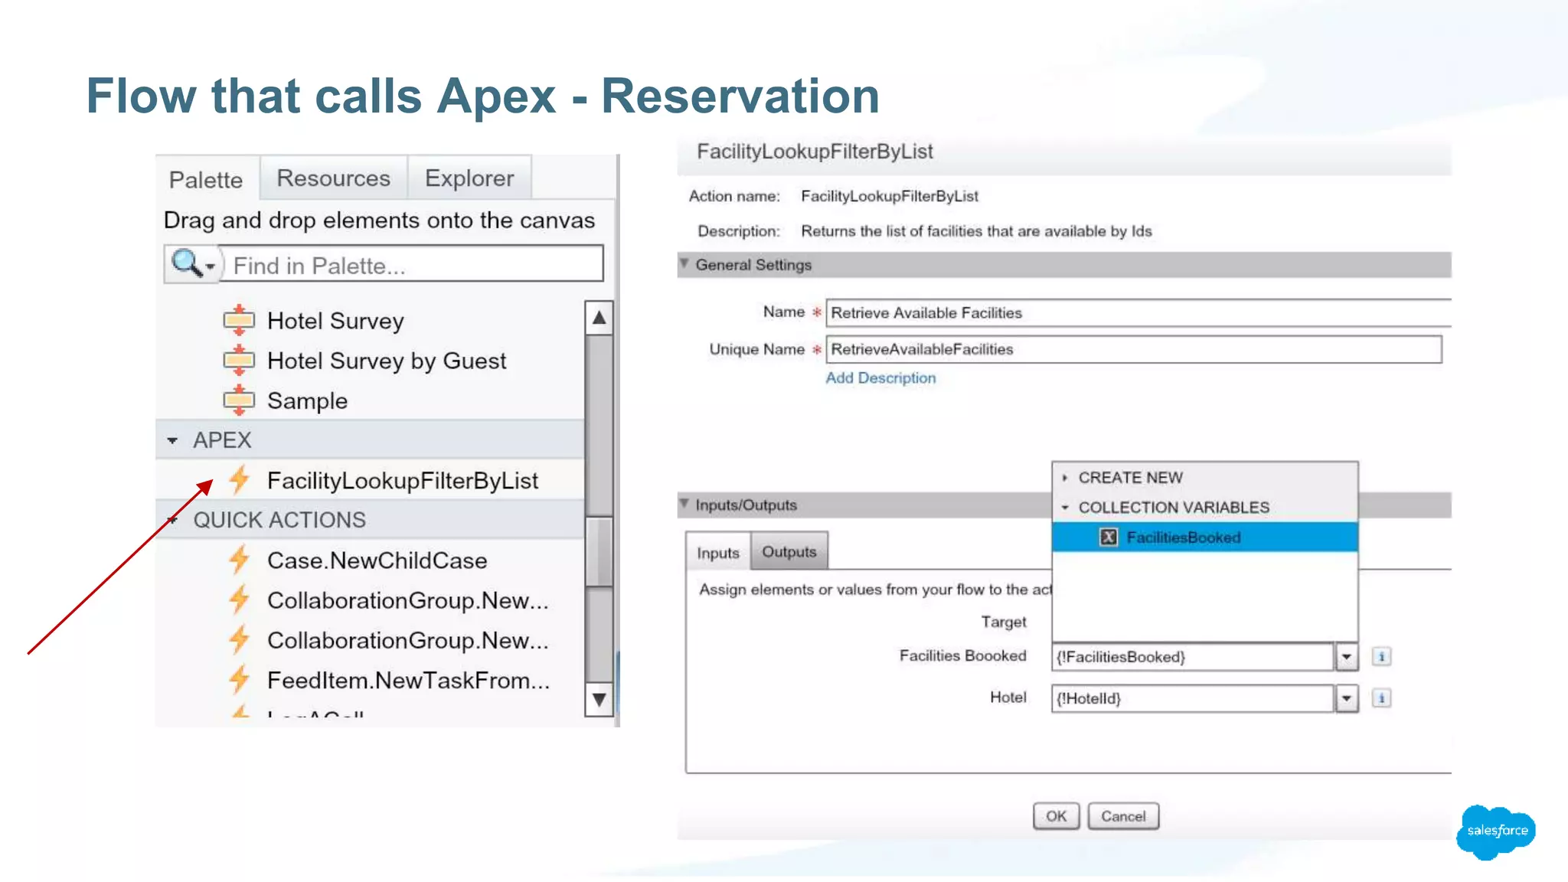Screen dimensions: 1568x882
Task: Select Hotel Survey by Guest item
Action: click(x=387, y=360)
